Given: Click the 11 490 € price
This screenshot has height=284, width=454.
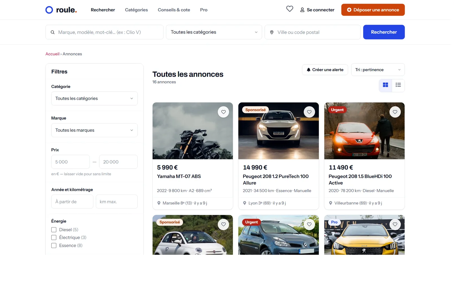Looking at the screenshot, I should tap(341, 168).
